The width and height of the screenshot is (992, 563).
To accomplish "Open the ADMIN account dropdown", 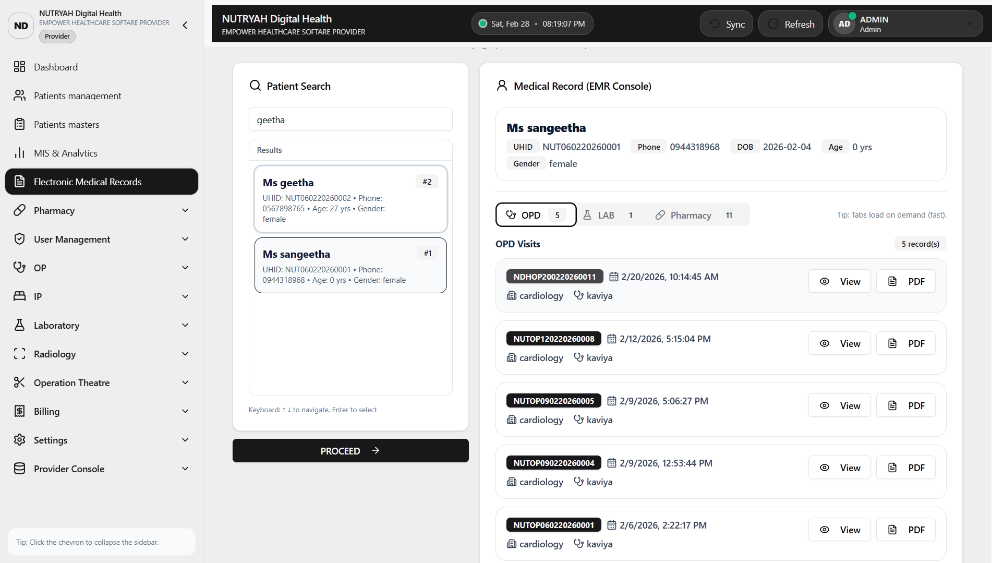I will click(970, 23).
